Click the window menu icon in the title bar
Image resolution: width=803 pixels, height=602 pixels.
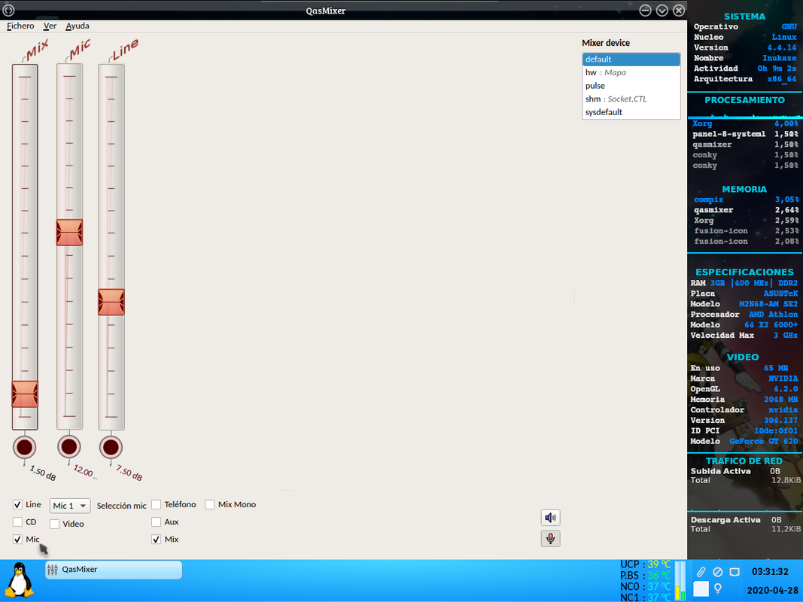point(9,10)
